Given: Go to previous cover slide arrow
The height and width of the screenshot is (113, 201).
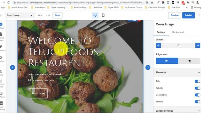Looking at the screenshot, I should point(13,67).
